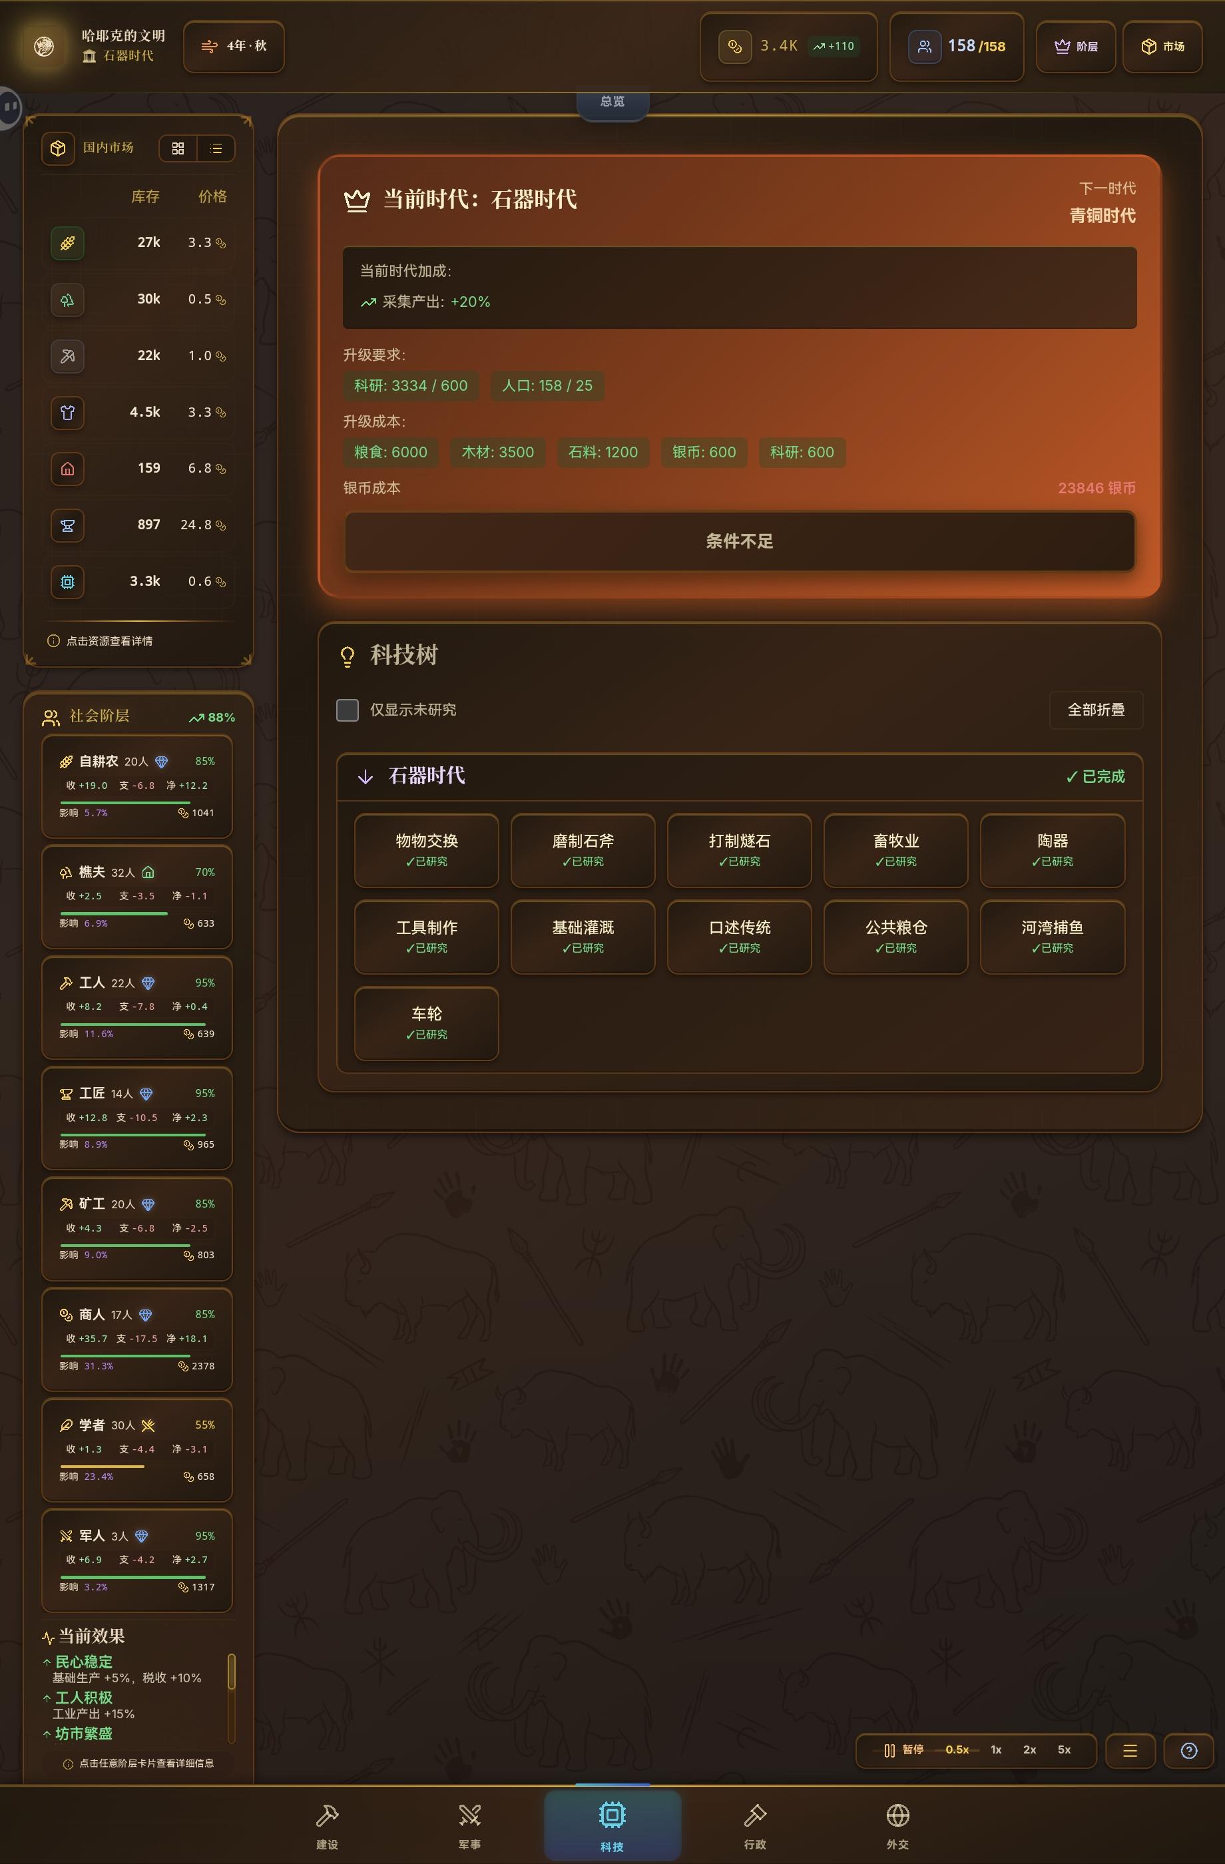
Task: Click the box icon beside 国内市场
Action: point(58,148)
